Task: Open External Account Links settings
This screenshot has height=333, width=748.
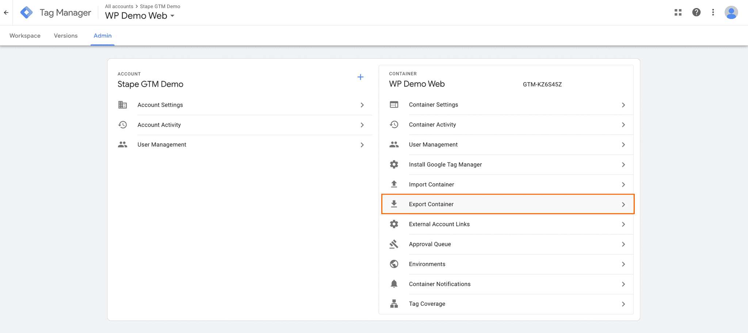Action: pos(439,224)
